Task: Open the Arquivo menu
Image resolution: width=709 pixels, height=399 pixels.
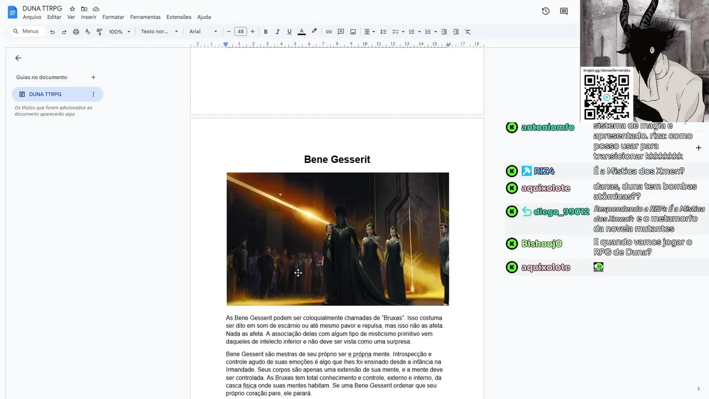Action: (x=32, y=17)
